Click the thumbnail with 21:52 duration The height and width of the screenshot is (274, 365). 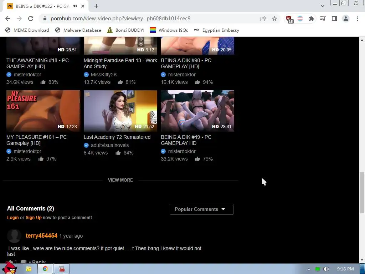point(120,111)
